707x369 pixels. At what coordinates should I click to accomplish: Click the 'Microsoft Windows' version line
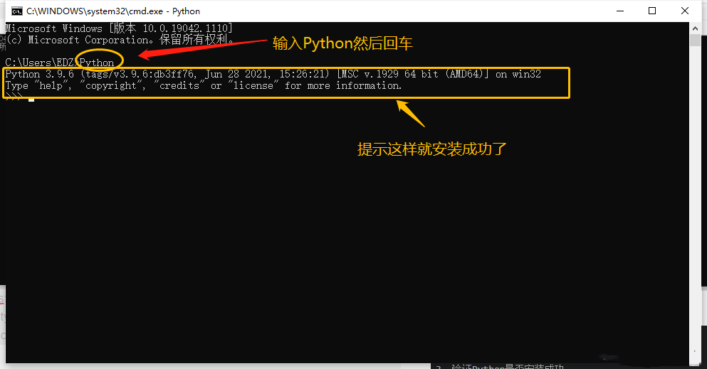119,28
